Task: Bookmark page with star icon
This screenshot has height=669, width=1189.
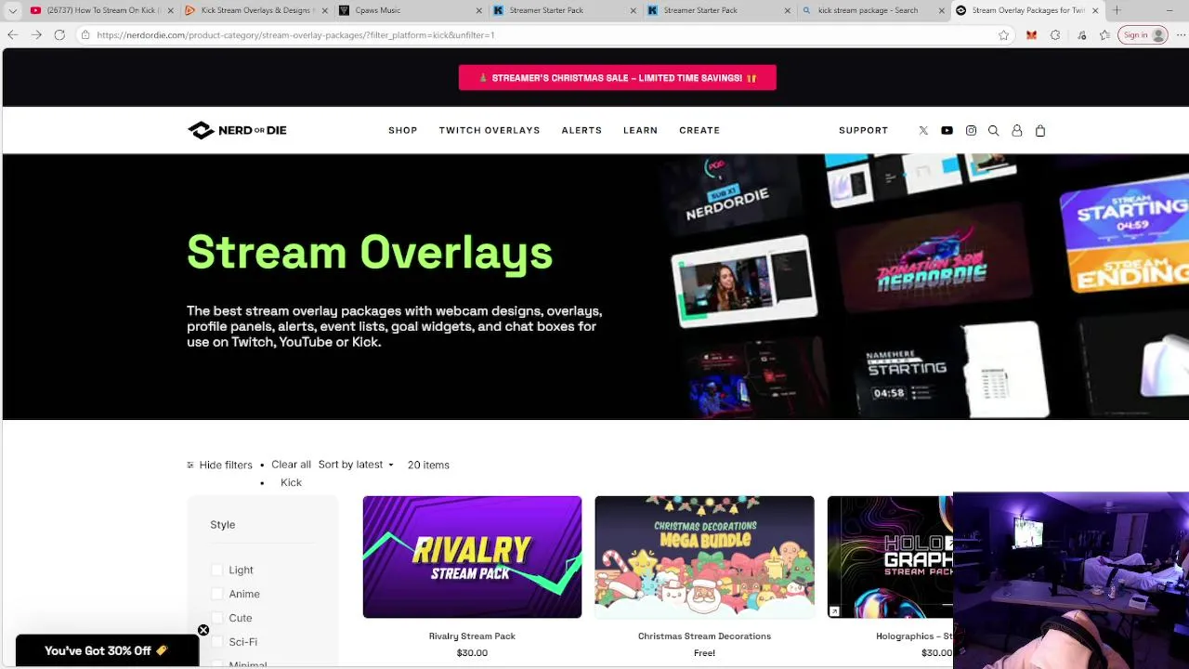Action: click(x=1003, y=35)
